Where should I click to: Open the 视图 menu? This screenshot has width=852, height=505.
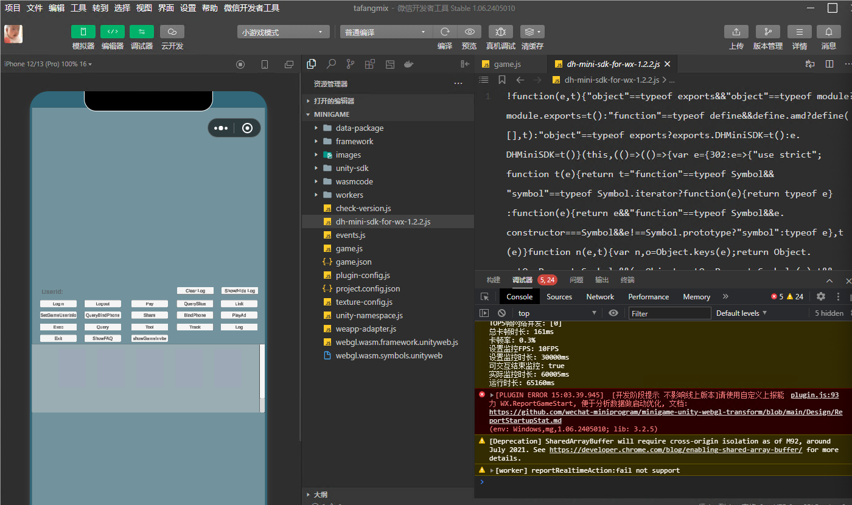tap(144, 8)
